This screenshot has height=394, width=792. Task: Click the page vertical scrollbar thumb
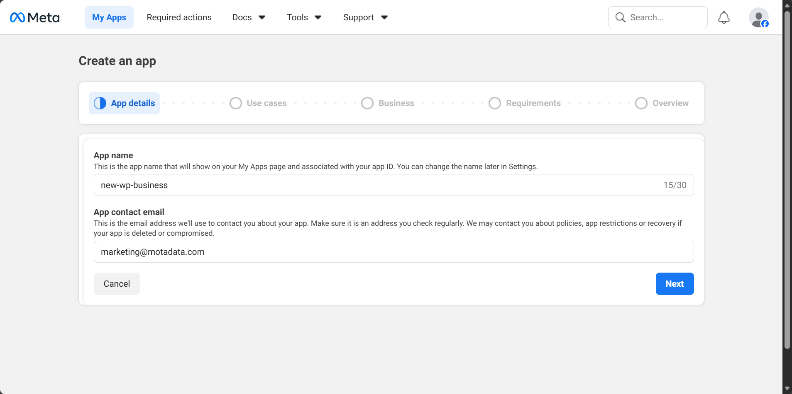point(787,180)
